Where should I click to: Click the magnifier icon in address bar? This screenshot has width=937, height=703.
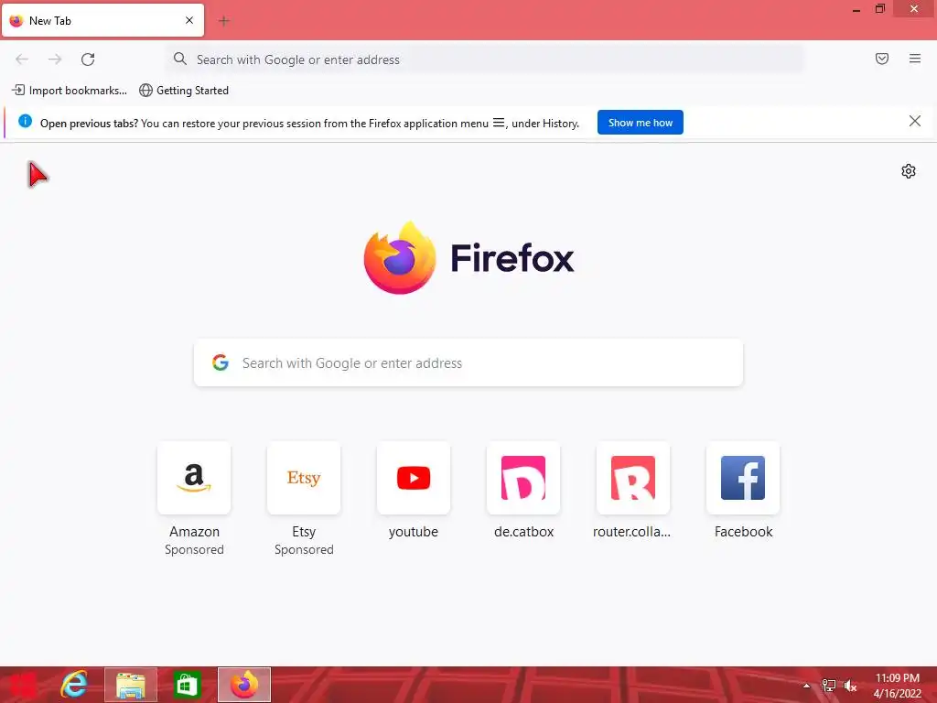click(x=180, y=59)
